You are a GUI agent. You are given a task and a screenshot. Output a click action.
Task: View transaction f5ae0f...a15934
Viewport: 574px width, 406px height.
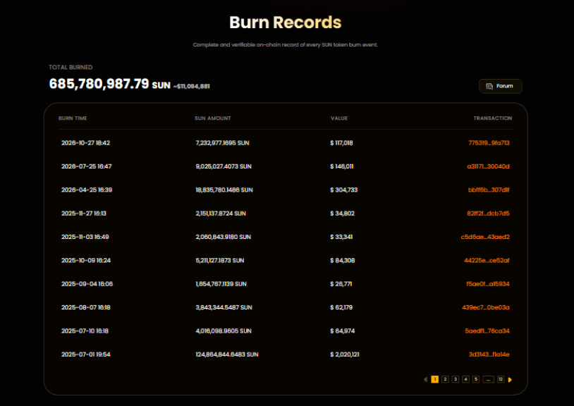coord(487,284)
